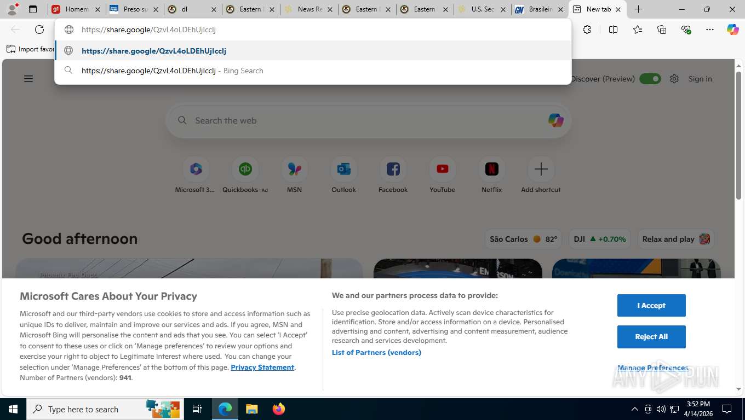The width and height of the screenshot is (745, 420).
Task: Click Sign in on the new tab page
Action: pos(700,79)
